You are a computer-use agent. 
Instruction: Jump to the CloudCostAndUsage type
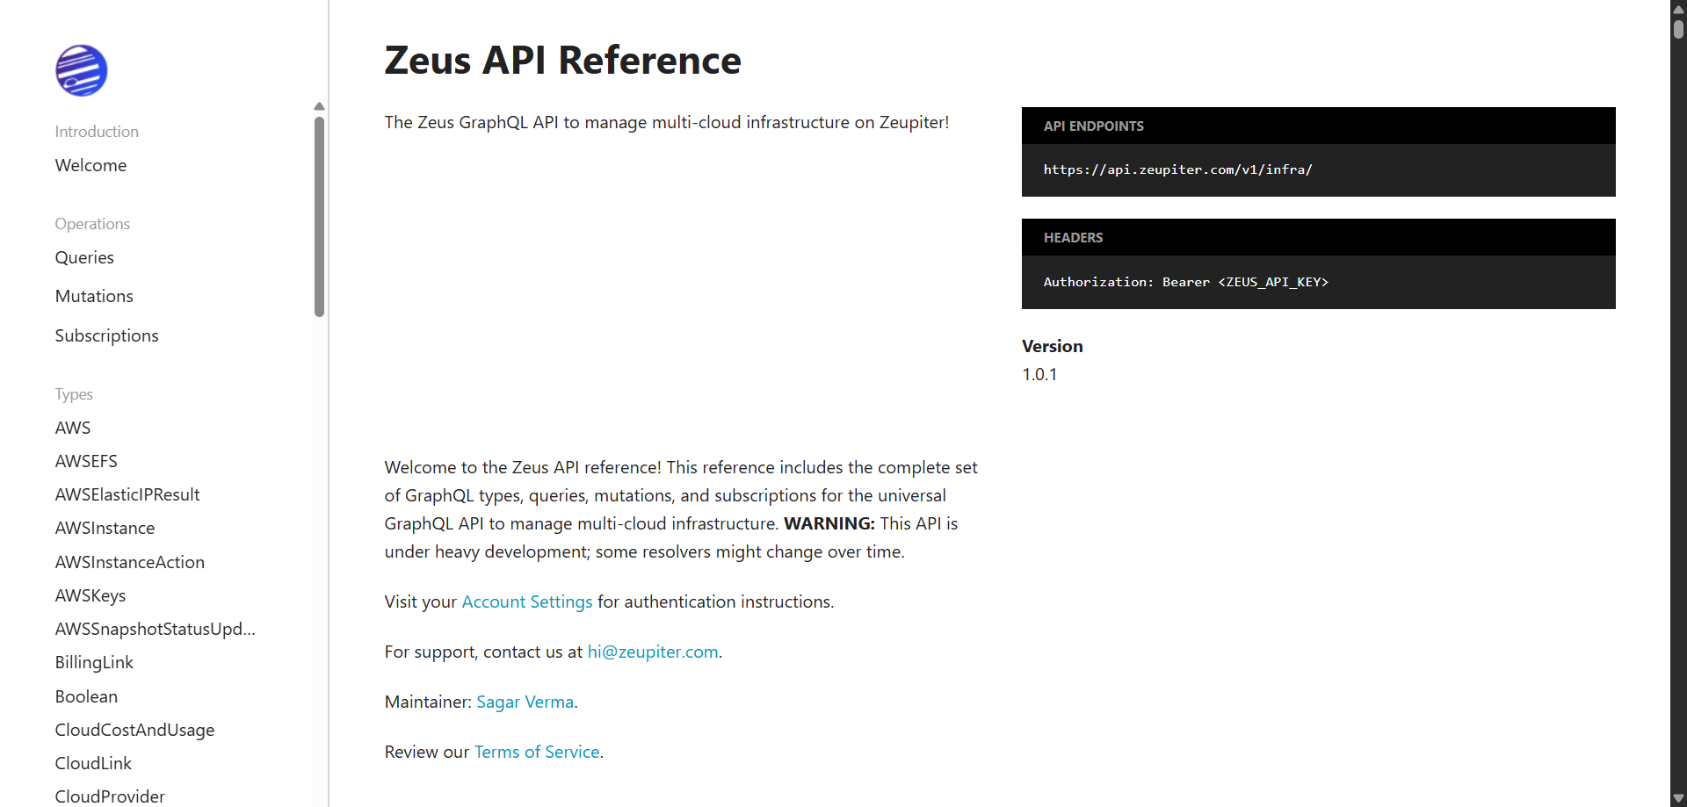[x=134, y=730]
